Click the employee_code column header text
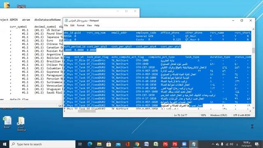The width and height of the screenshot is (263, 148). [146, 33]
